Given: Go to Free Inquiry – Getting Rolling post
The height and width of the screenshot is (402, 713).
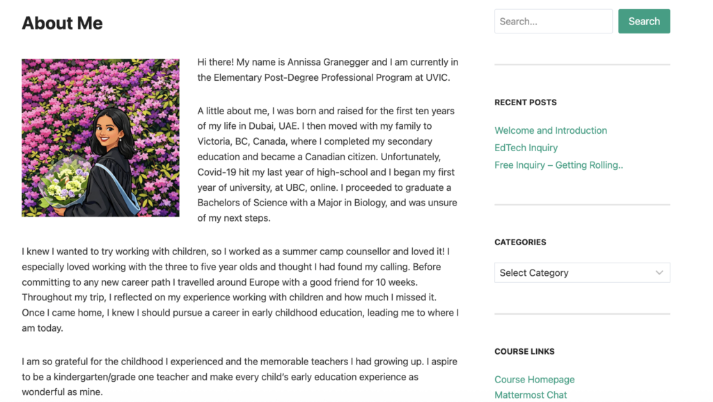Looking at the screenshot, I should 558,165.
